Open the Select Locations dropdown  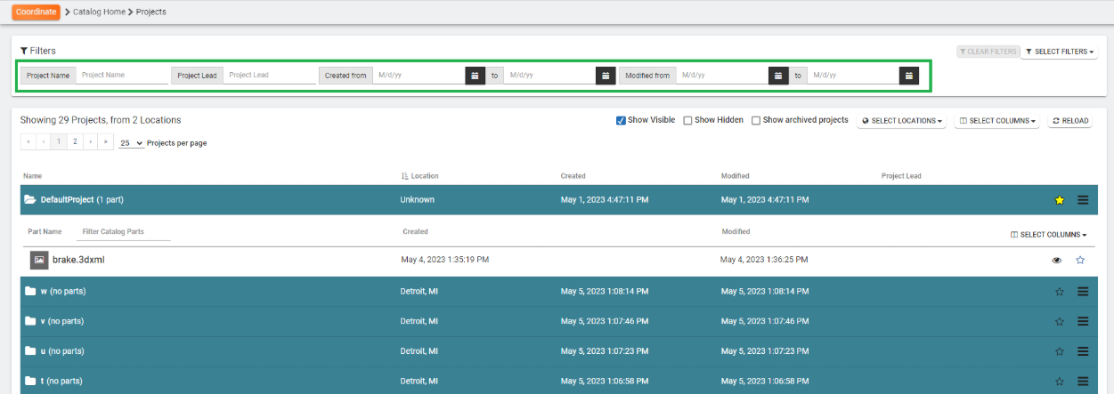click(x=903, y=121)
